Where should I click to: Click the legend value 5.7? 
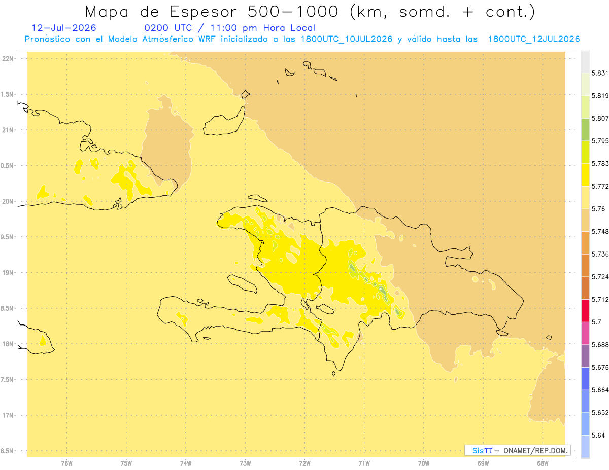596,322
